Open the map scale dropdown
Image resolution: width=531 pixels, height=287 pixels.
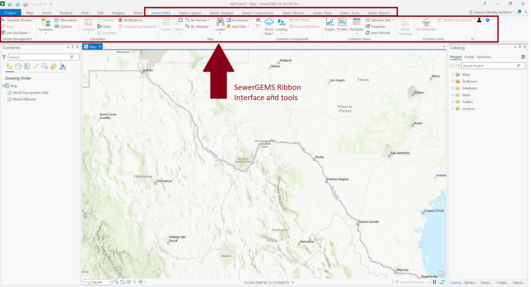coord(109,282)
